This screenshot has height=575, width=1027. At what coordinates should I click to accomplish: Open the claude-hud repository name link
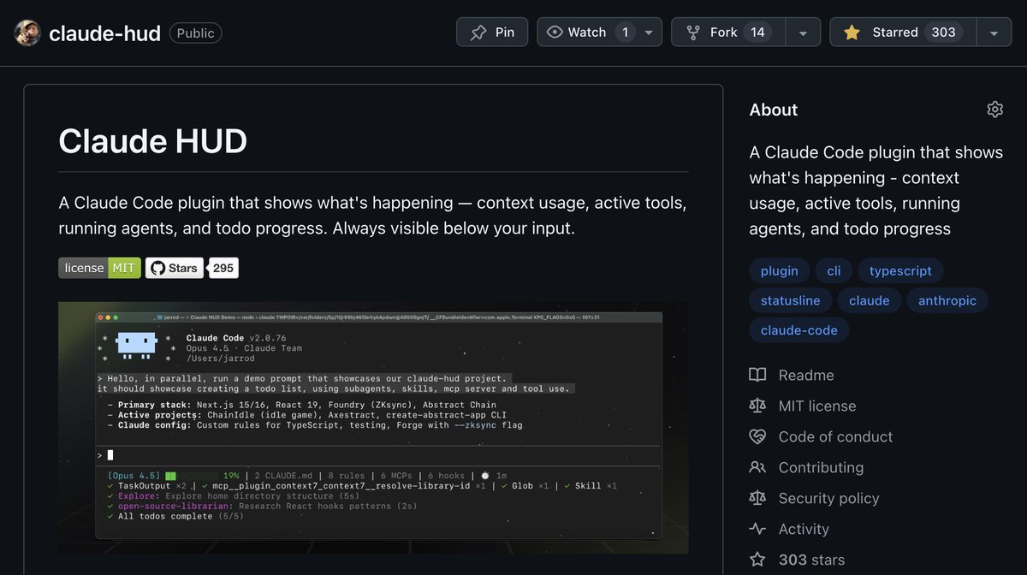(106, 33)
